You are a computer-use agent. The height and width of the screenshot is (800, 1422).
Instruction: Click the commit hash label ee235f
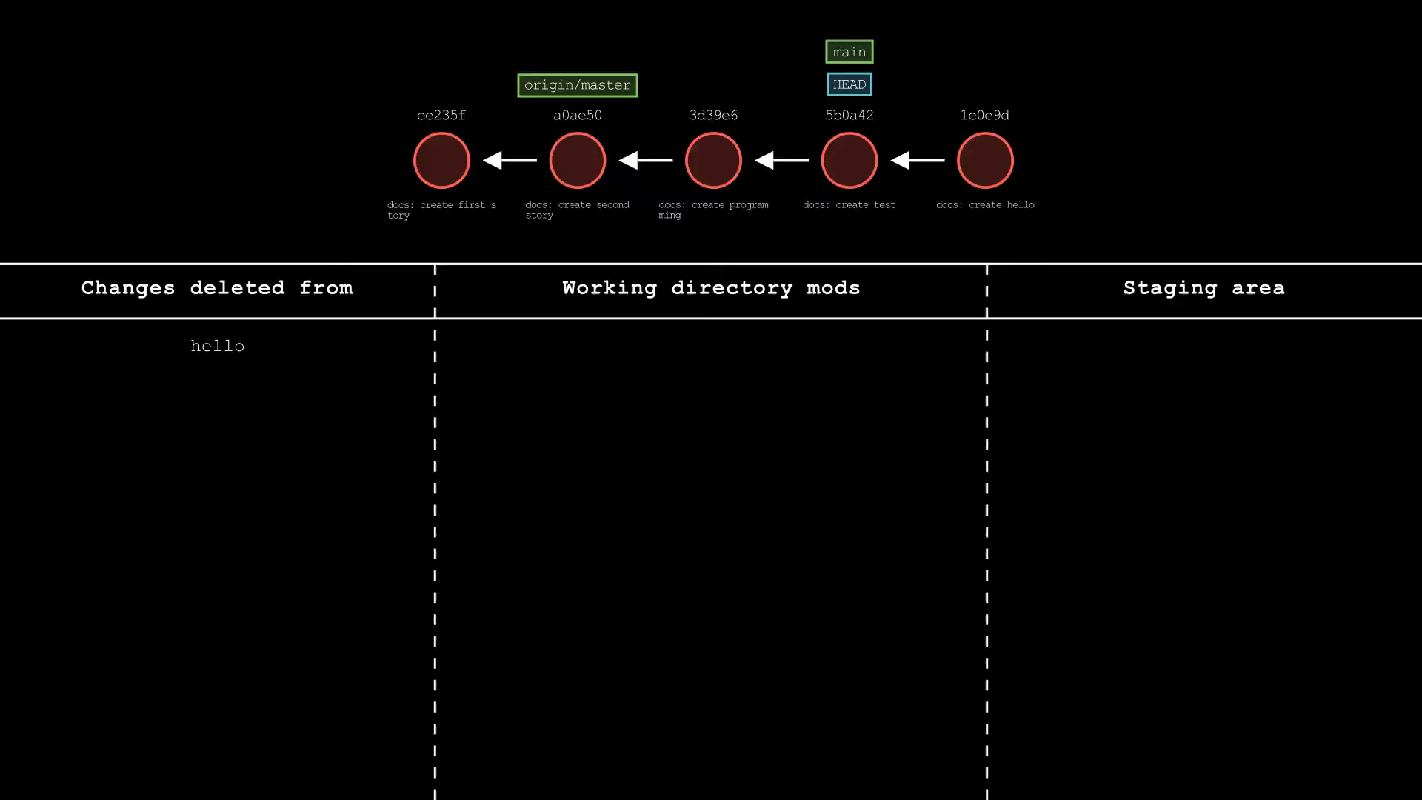click(x=441, y=115)
